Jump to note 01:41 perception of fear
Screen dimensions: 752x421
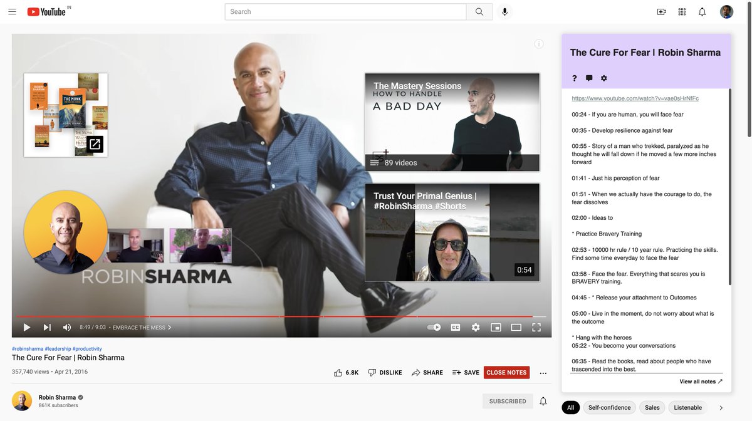(x=615, y=178)
